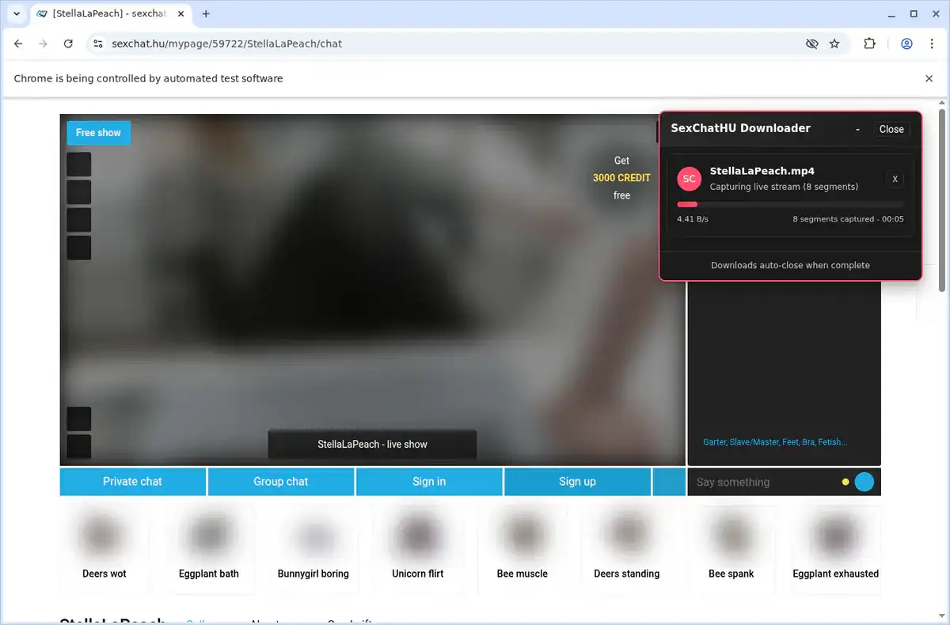Click the Get 3000 CREDIT free offer
The width and height of the screenshot is (950, 625).
tap(621, 178)
